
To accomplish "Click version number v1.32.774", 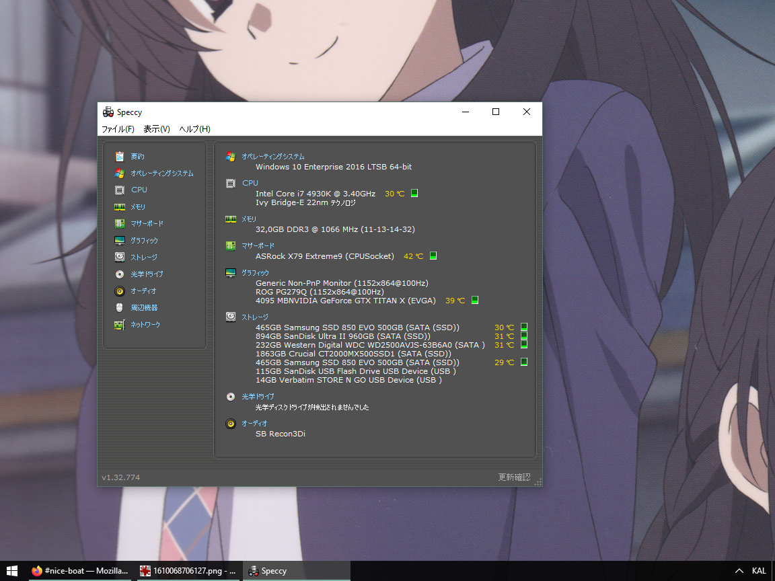I will 120,477.
